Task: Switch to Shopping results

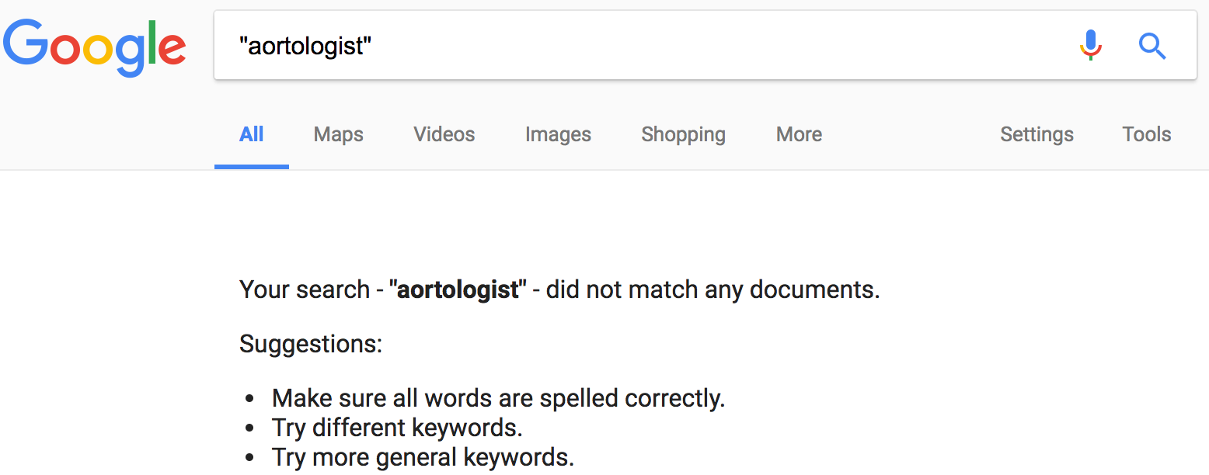Action: pyautogui.click(x=683, y=133)
